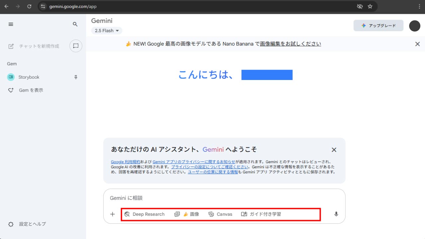
Task: Click the browser forward arrow
Action: click(x=18, y=6)
